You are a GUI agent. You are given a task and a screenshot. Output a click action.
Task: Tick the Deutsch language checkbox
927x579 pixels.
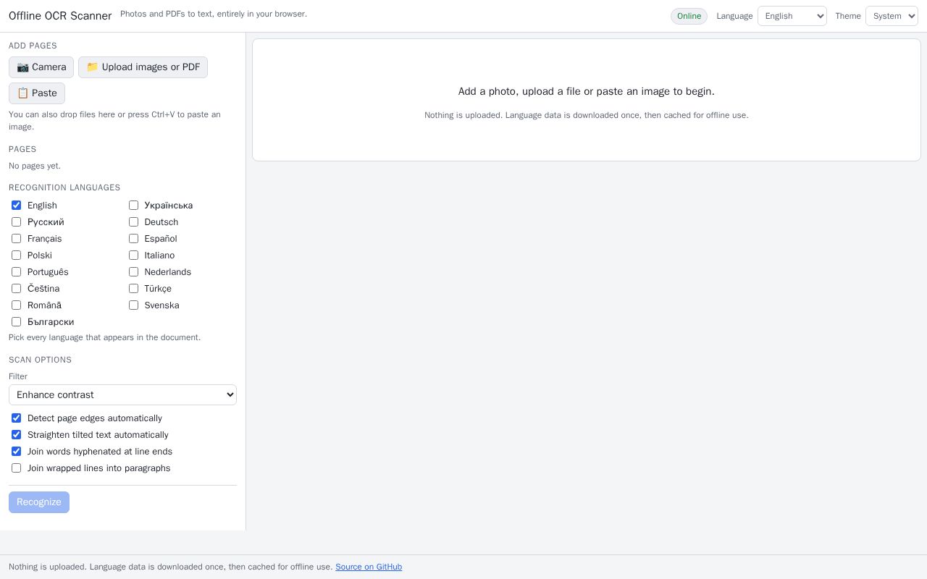point(133,222)
